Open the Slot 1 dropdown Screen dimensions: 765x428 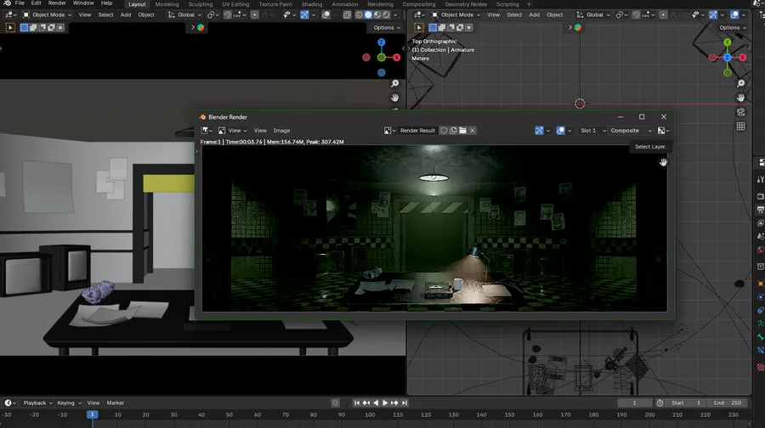coord(592,130)
